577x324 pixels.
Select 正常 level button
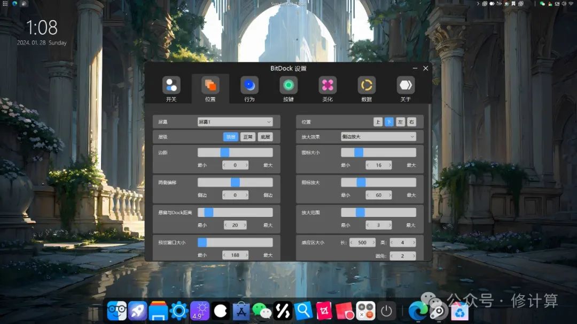(x=249, y=137)
